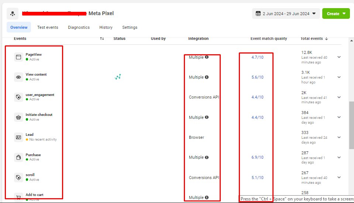The width and height of the screenshot is (354, 203).
Task: Click Conversions API value in scroll row
Action: [x=204, y=178]
